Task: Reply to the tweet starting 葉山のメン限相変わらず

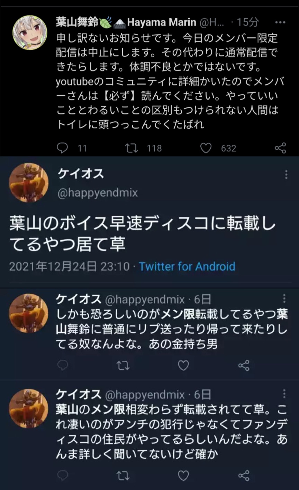Action: coord(63,476)
